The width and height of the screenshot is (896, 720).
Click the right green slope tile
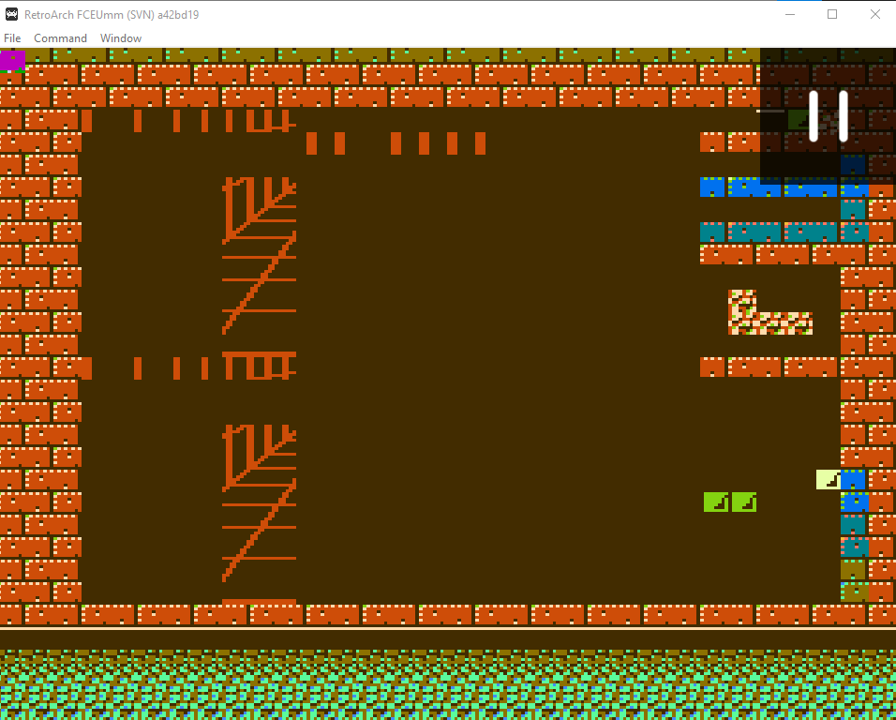click(x=743, y=502)
